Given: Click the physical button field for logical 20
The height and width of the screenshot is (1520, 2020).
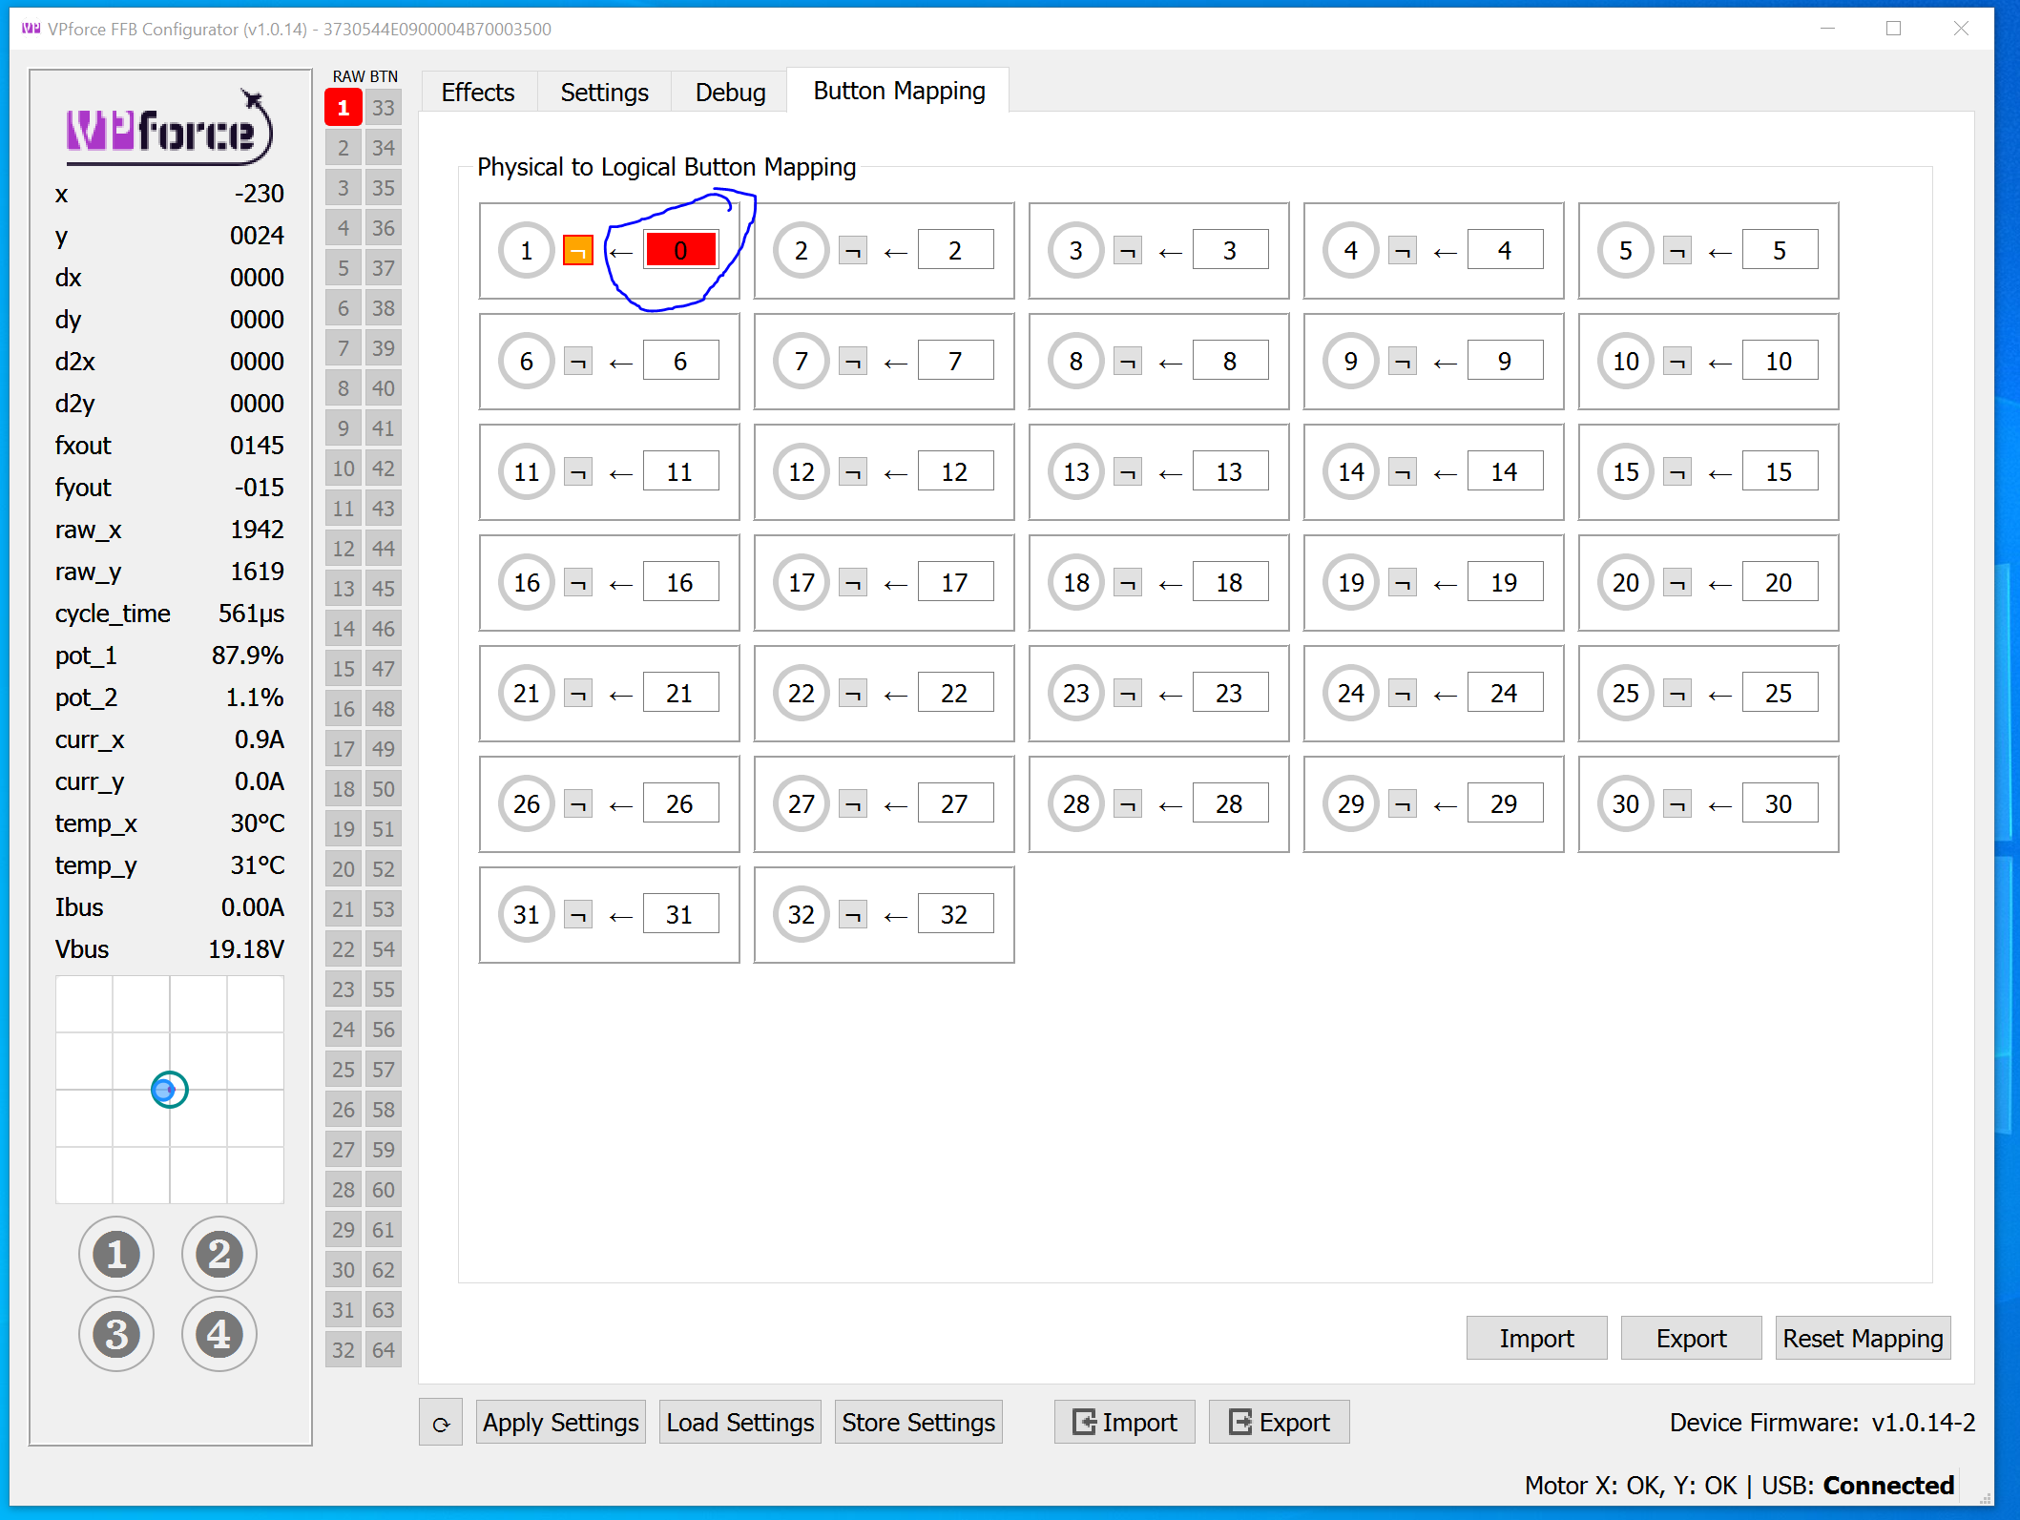Looking at the screenshot, I should (x=1779, y=583).
